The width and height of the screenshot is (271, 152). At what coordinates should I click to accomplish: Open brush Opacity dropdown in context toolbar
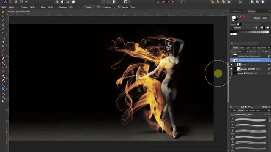coord(39,7)
